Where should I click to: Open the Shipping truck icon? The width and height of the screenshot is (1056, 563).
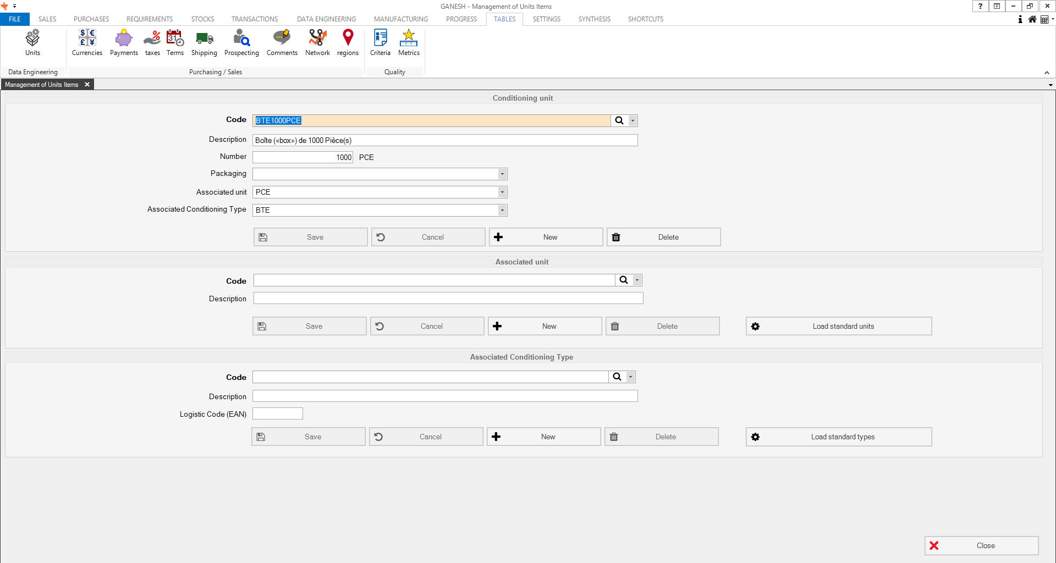pyautogui.click(x=204, y=43)
